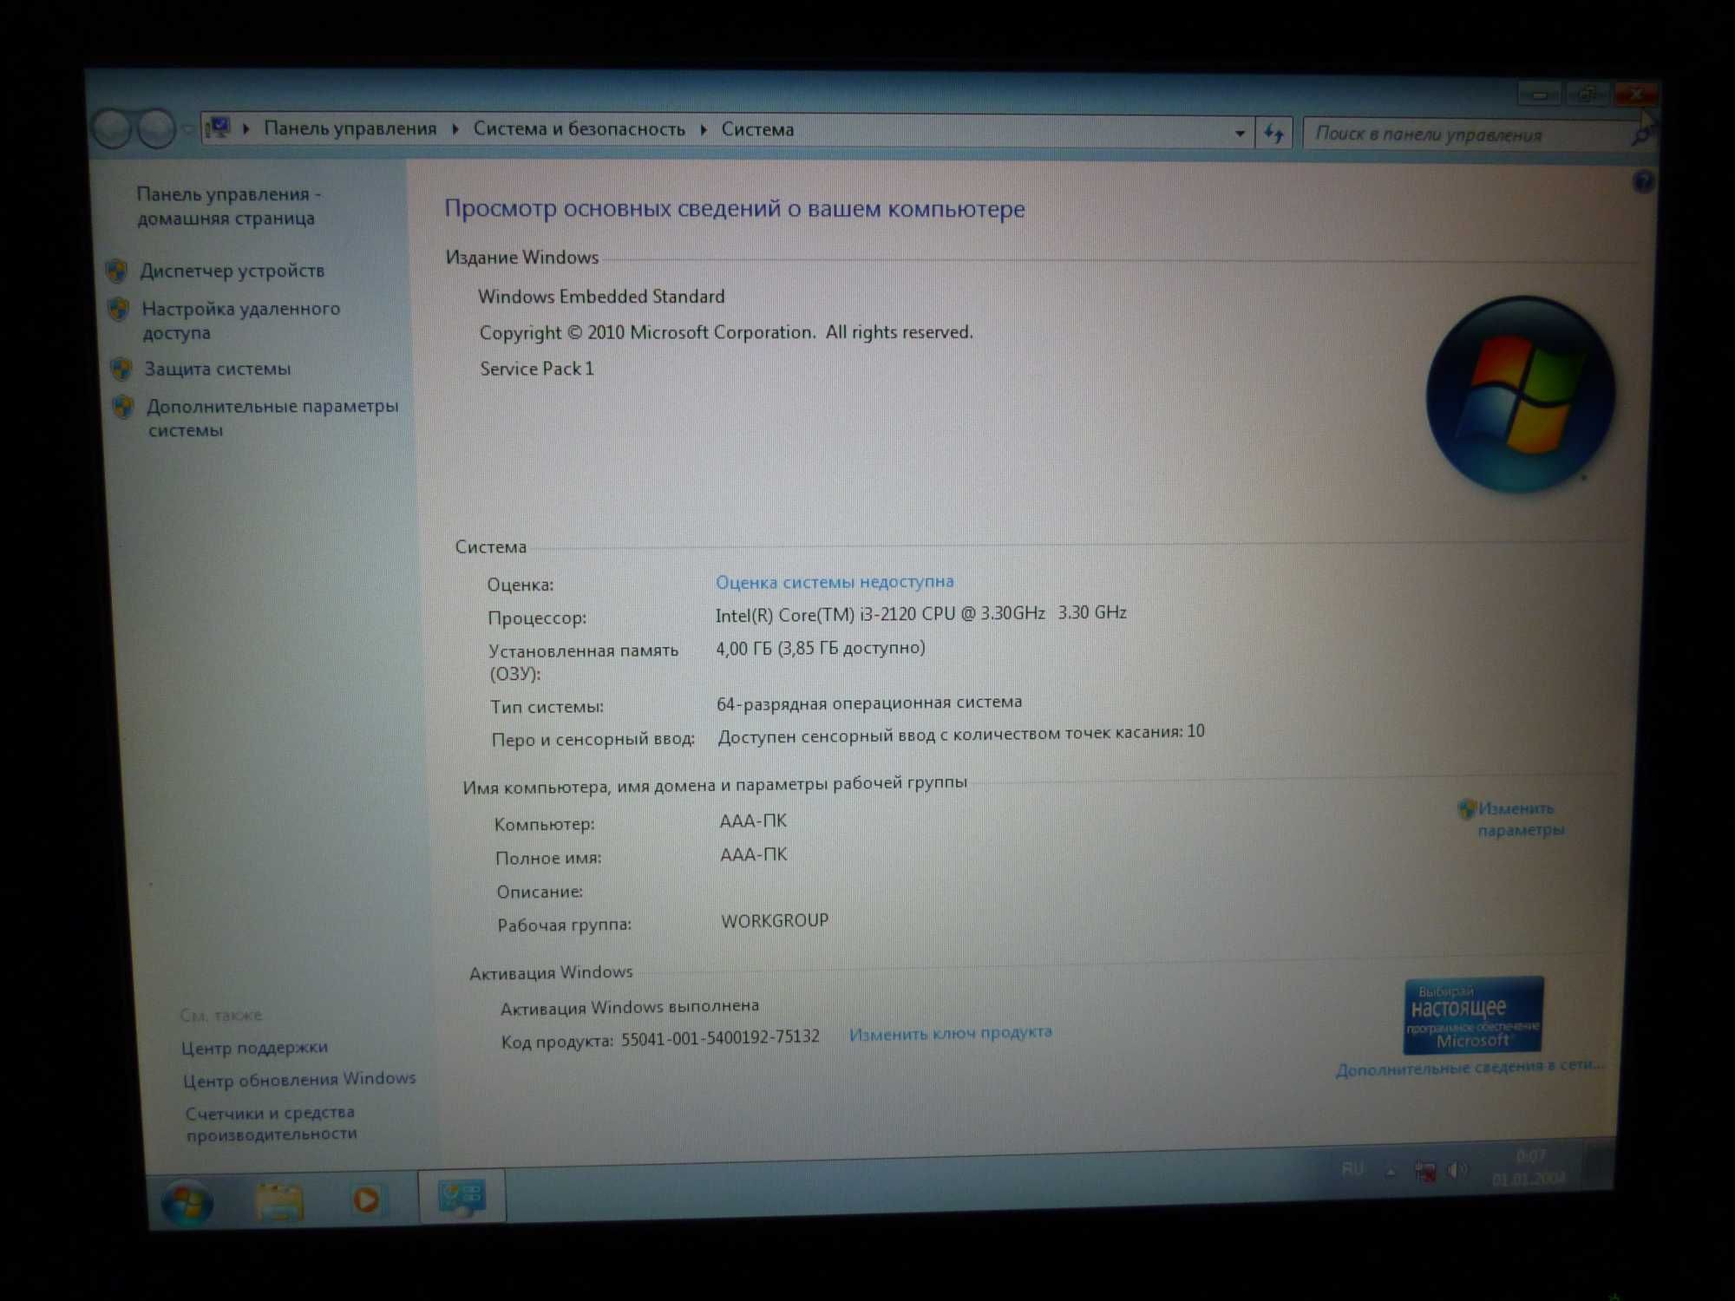The height and width of the screenshot is (1301, 1735).
Task: Click the Show desktop button
Action: [1598, 1166]
